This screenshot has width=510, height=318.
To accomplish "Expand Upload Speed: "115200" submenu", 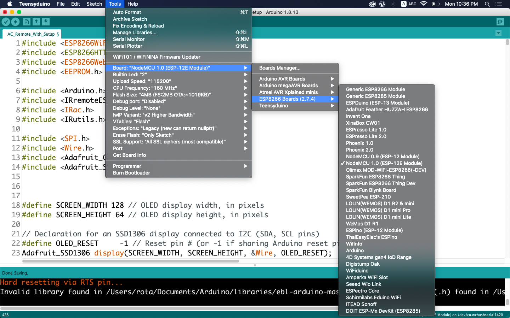I will click(x=178, y=81).
